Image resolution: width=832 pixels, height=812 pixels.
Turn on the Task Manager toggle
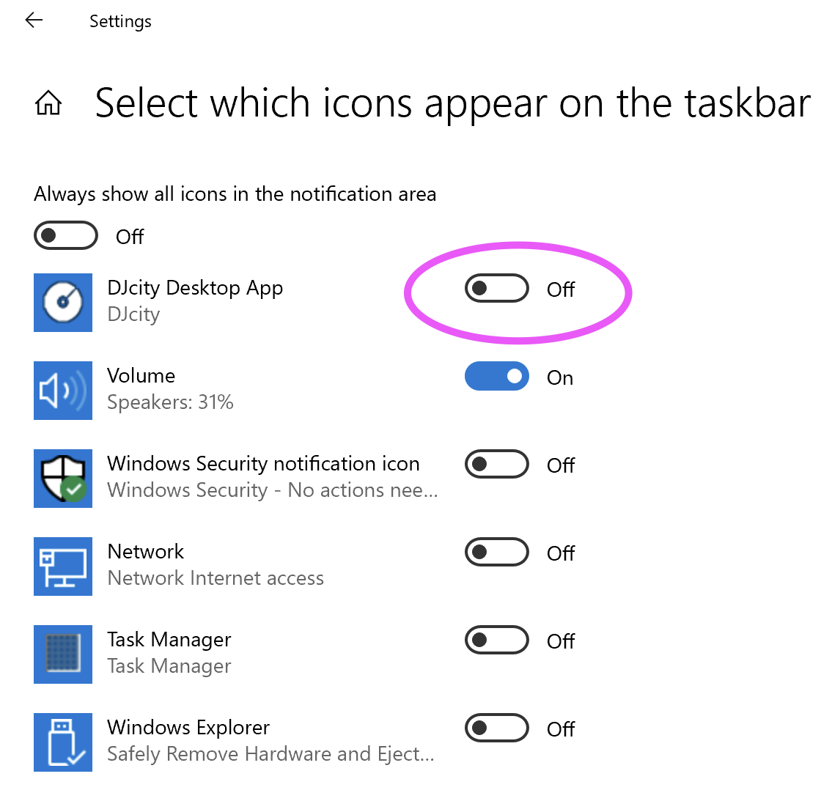tap(497, 640)
